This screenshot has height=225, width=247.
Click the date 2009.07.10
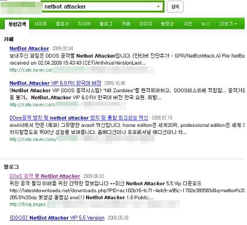click(162, 118)
